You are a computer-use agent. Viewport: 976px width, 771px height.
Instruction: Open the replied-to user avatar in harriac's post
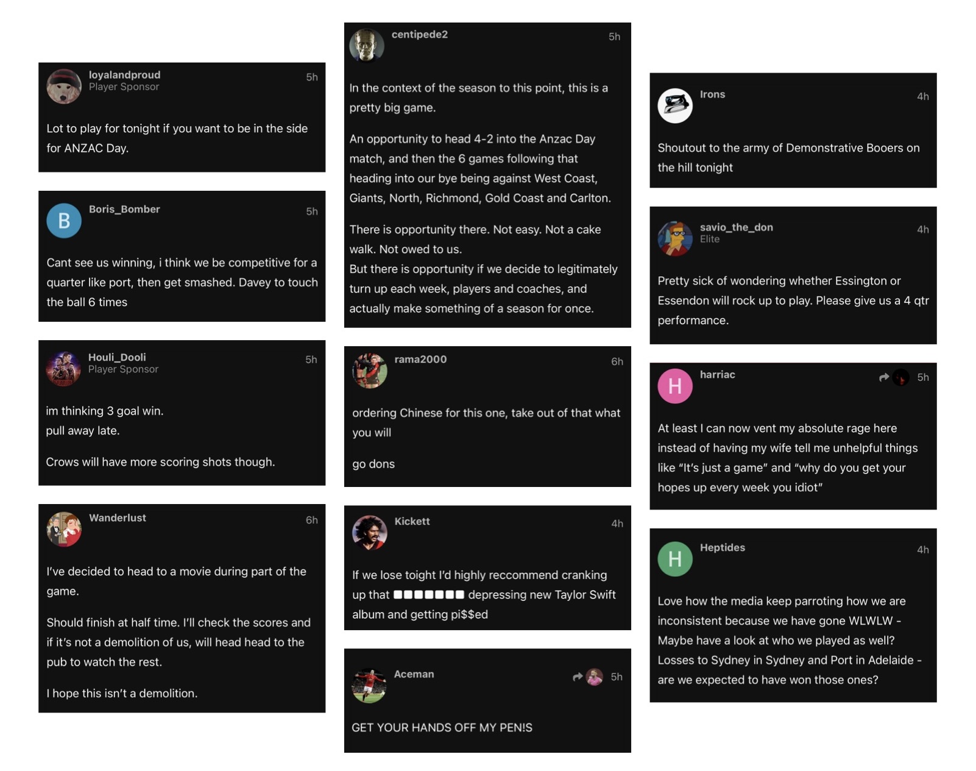(901, 377)
